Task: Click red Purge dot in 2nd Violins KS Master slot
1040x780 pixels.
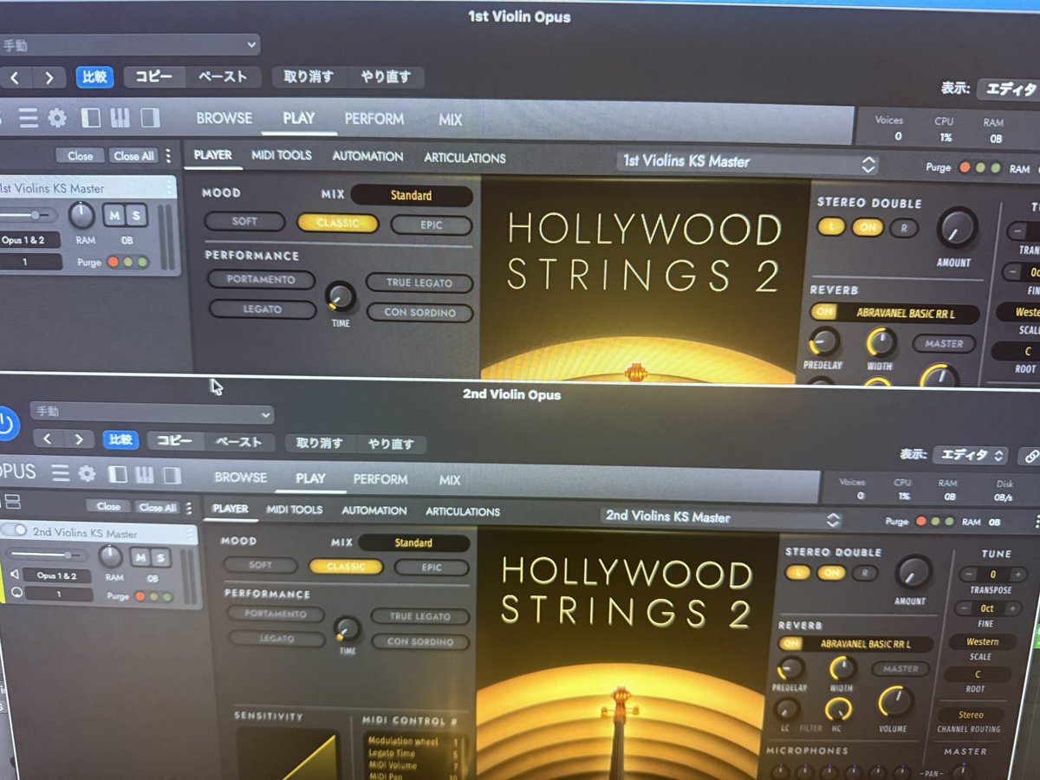Action: pyautogui.click(x=140, y=596)
